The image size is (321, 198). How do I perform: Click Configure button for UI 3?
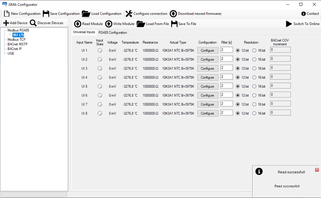[x=208, y=68]
